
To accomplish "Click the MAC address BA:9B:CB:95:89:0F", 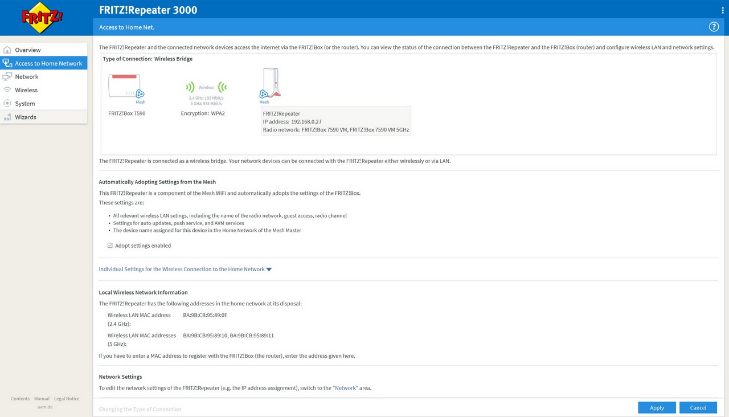I will coord(205,315).
